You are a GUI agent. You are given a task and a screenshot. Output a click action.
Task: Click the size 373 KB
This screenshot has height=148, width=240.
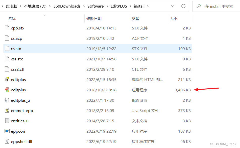184,110
